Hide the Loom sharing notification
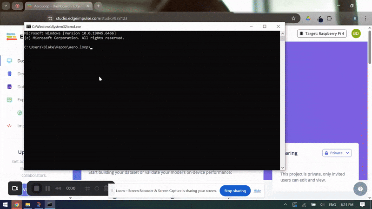372x209 pixels. 257,191
